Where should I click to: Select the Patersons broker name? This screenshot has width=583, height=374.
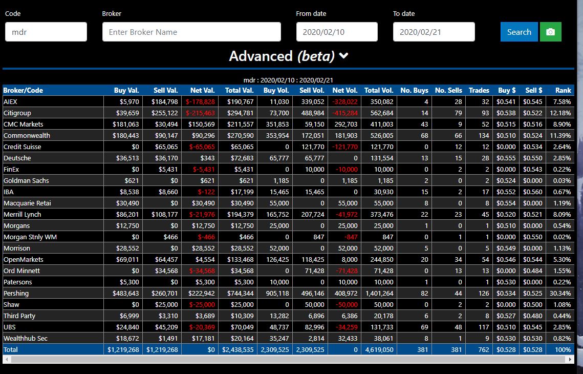coord(18,282)
